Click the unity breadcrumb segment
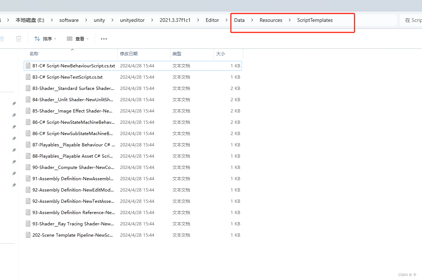 pyautogui.click(x=99, y=20)
